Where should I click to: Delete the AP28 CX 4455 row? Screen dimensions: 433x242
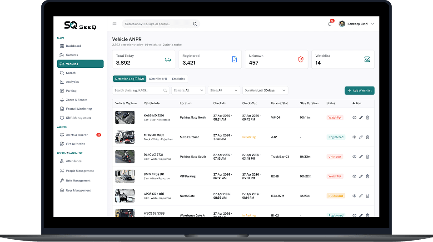tap(368, 196)
